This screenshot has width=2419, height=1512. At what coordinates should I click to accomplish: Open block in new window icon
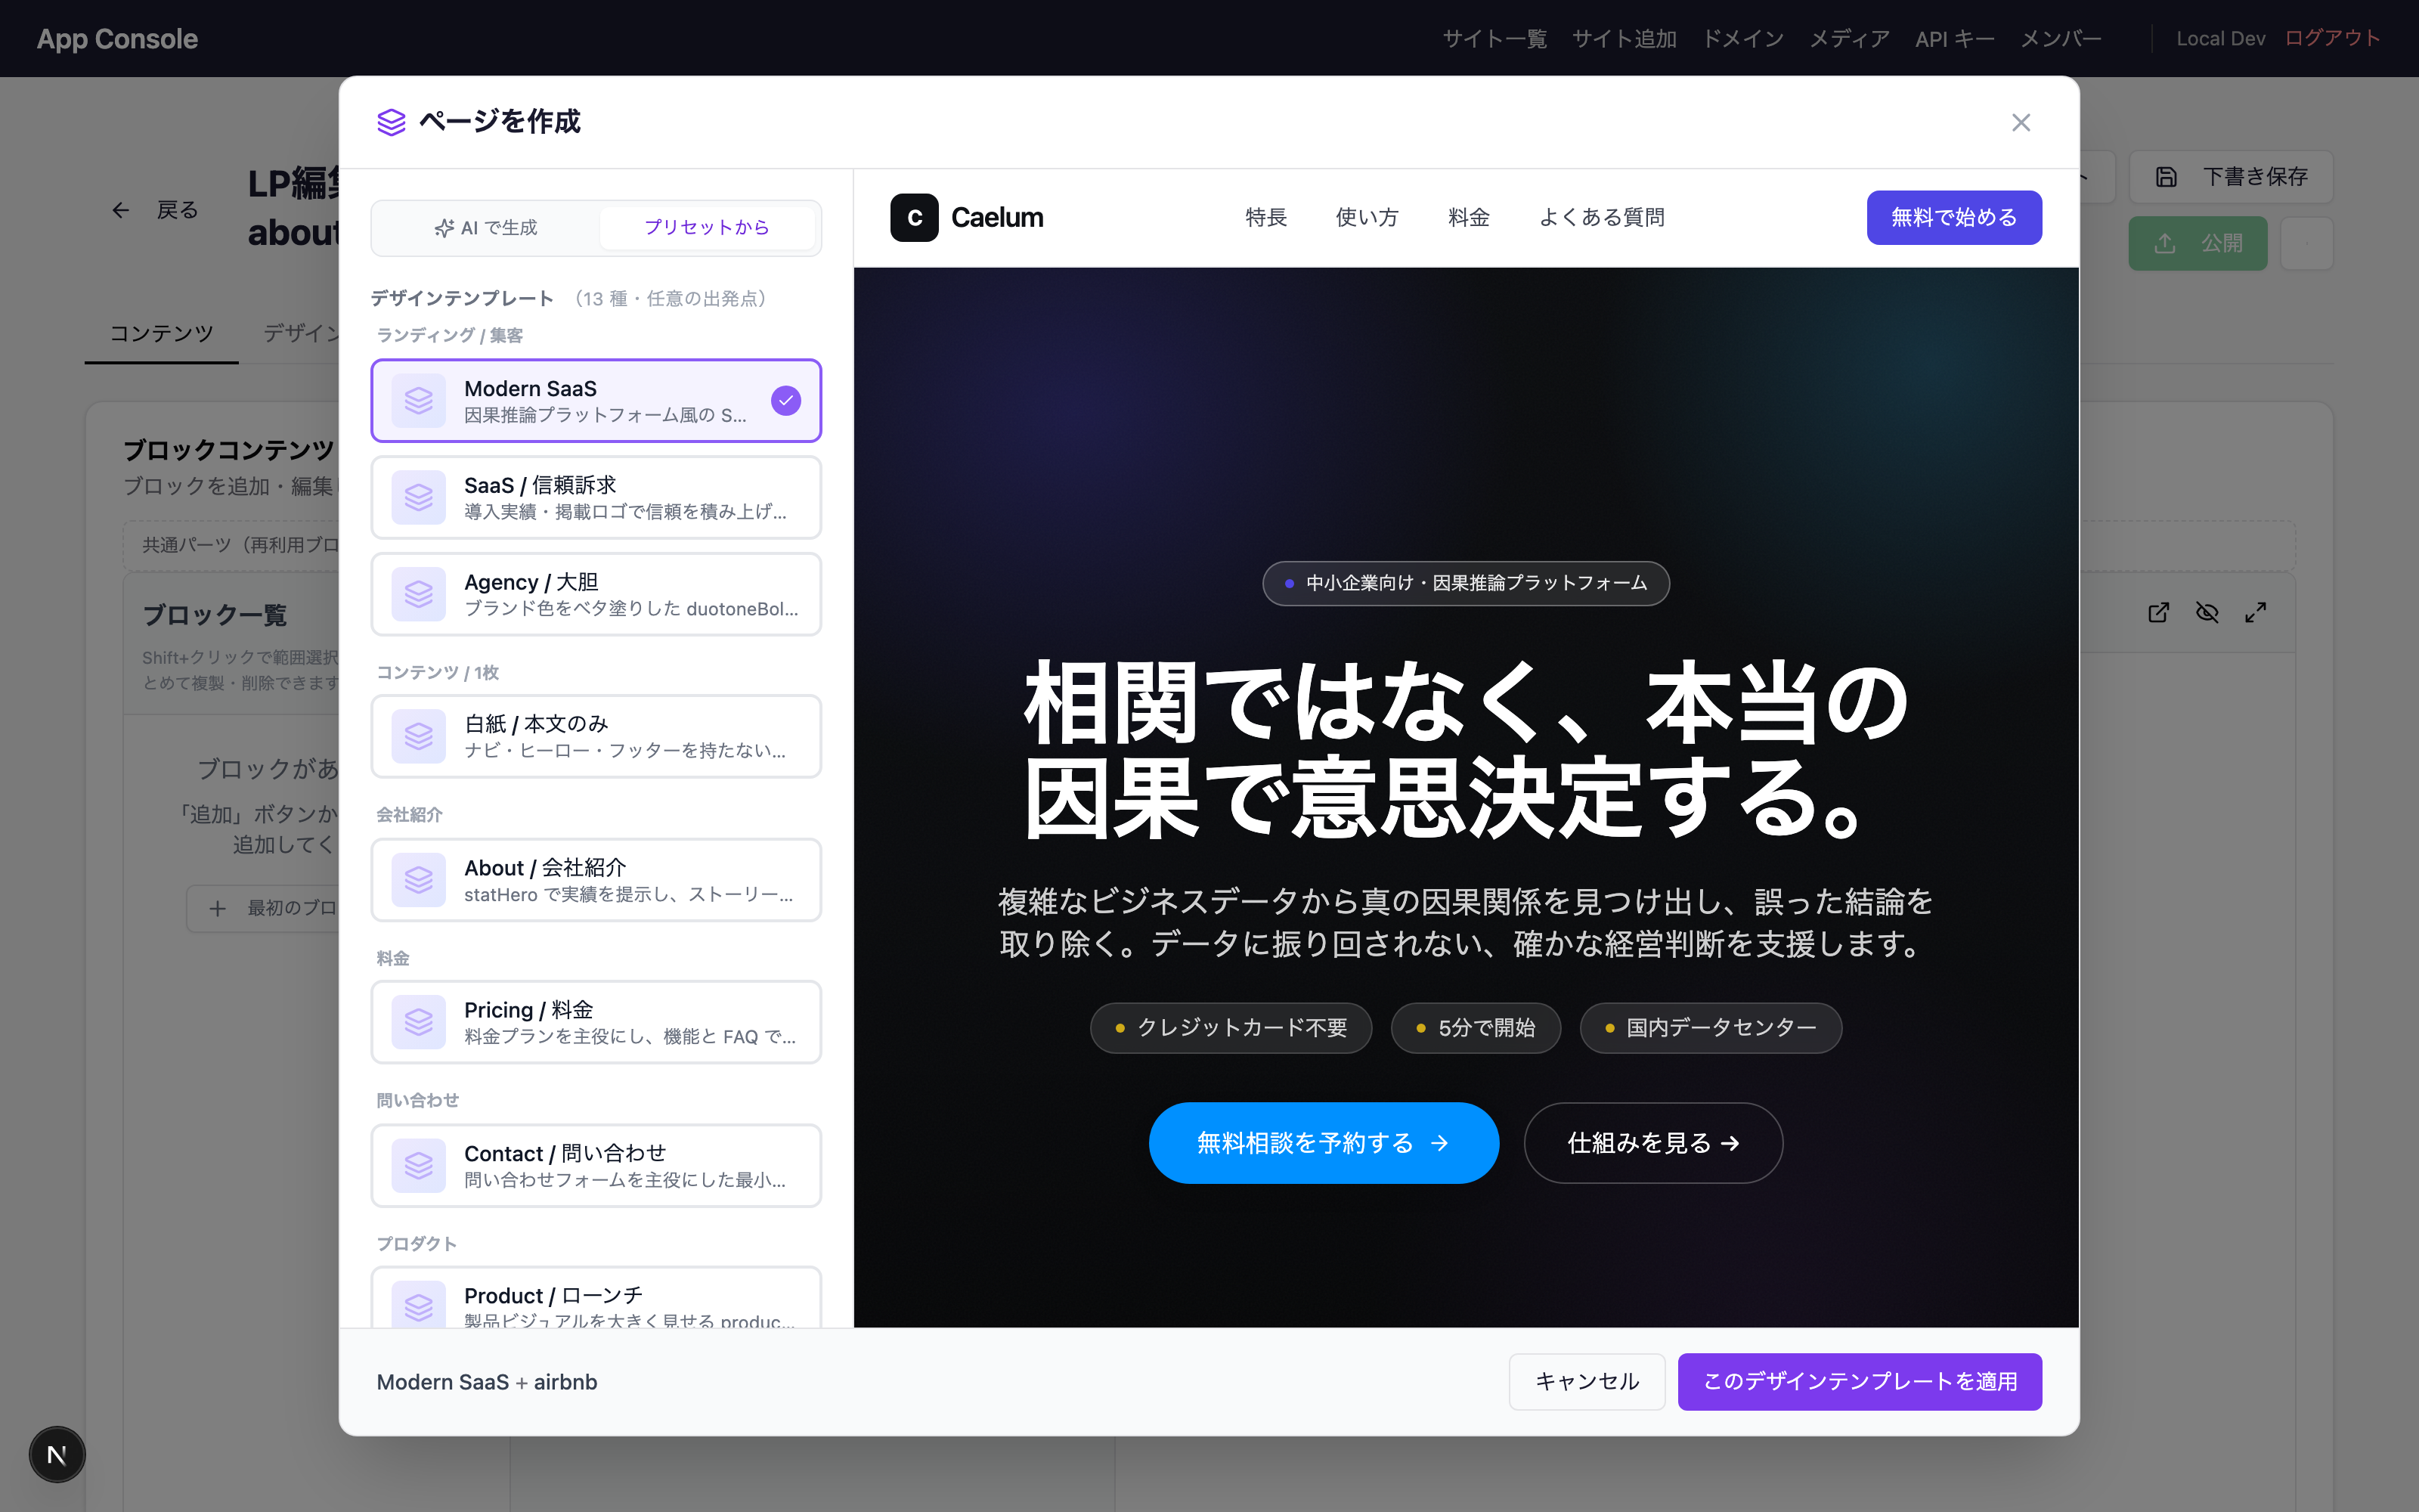pos(2158,612)
